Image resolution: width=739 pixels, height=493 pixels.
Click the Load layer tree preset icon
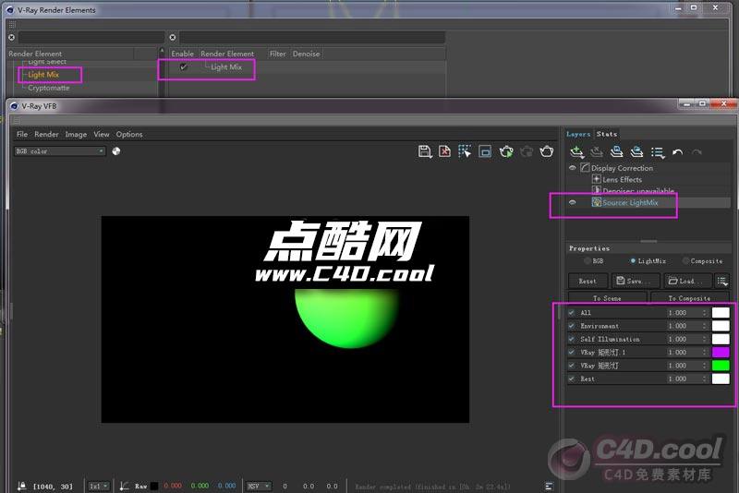pos(636,151)
